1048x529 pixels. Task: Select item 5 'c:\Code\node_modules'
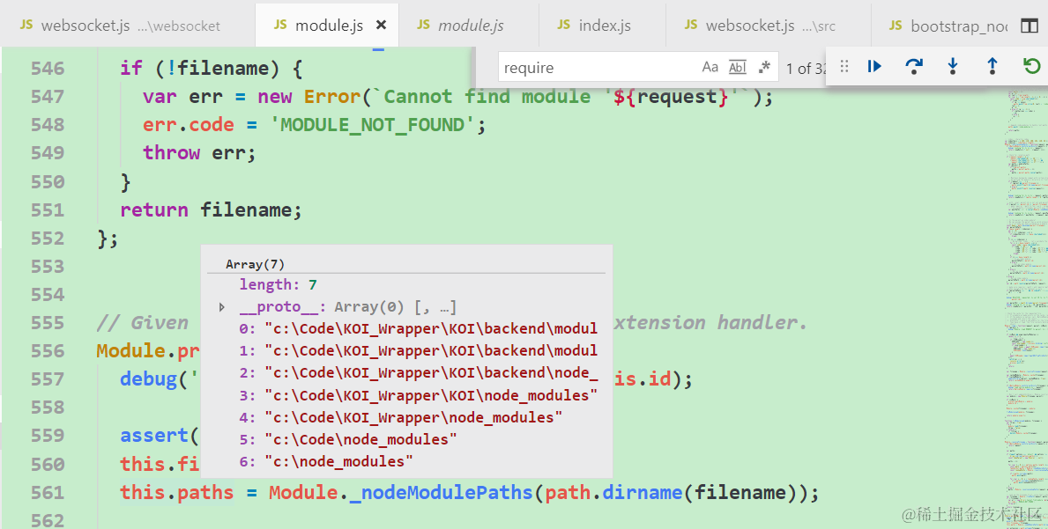tap(348, 439)
